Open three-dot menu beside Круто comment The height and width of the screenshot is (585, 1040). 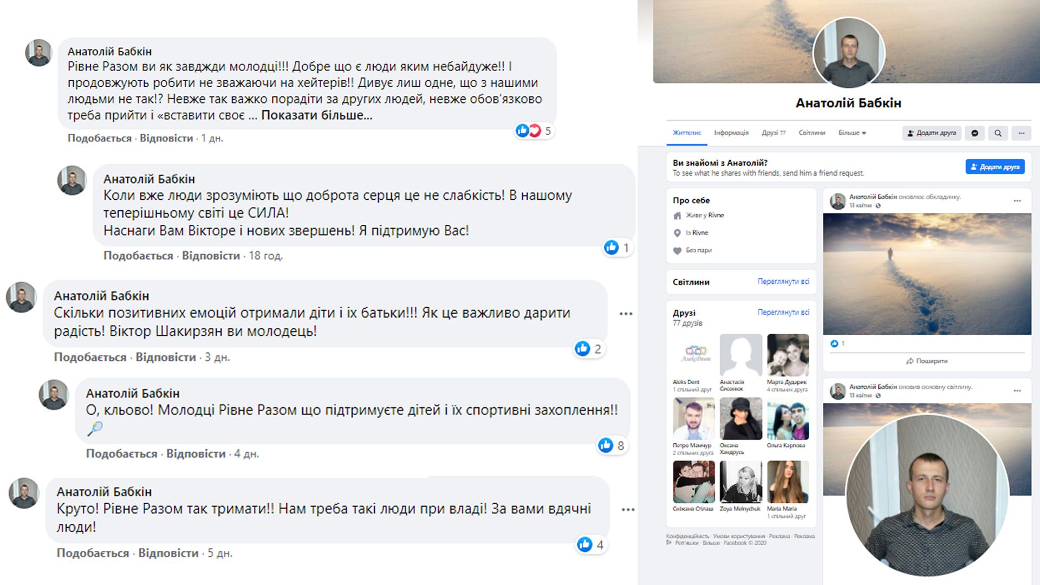(628, 510)
